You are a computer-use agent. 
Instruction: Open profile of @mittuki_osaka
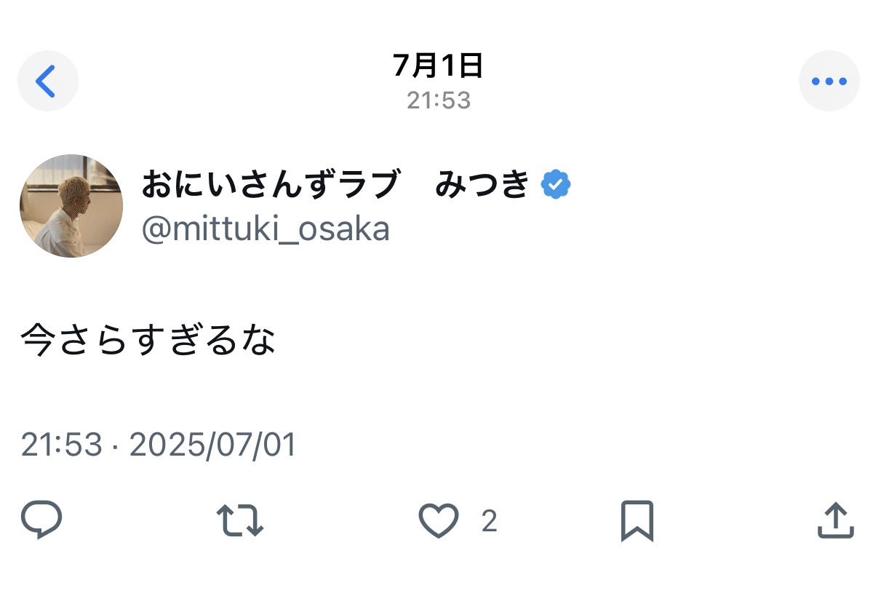tap(266, 229)
